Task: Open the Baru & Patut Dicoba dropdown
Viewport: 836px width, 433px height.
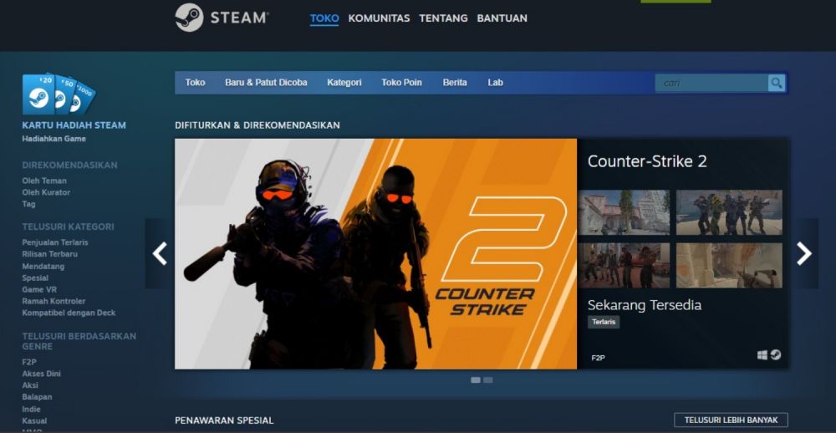Action: pyautogui.click(x=266, y=83)
